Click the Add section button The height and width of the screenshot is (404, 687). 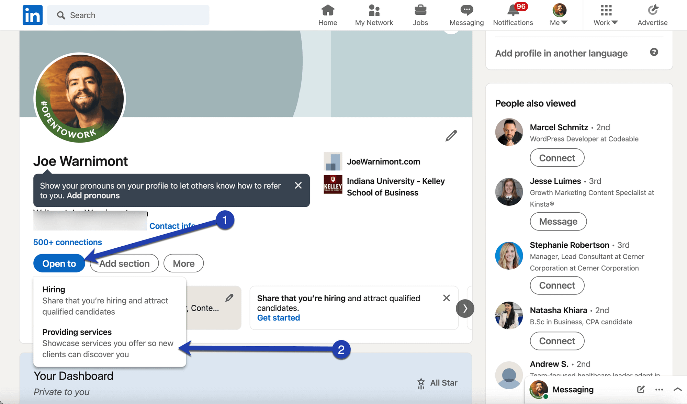tap(124, 263)
